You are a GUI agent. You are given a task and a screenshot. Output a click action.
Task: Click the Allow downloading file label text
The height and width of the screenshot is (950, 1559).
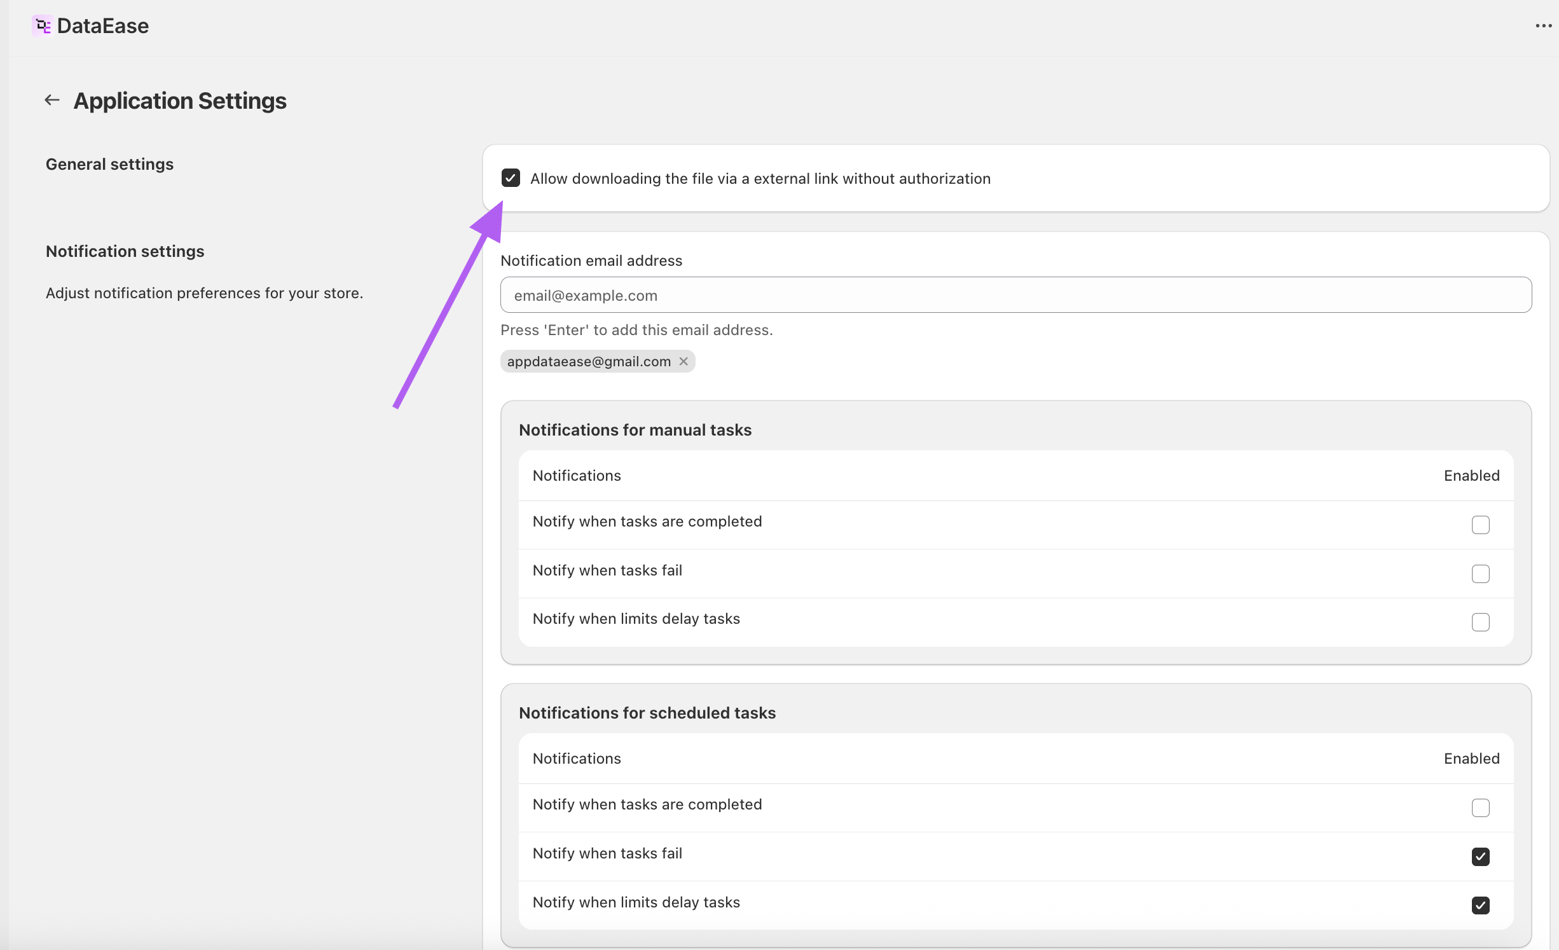(760, 179)
